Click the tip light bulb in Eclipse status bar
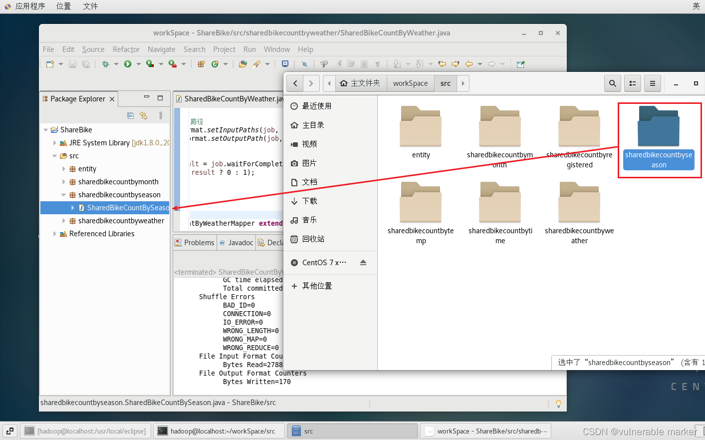 [558, 404]
